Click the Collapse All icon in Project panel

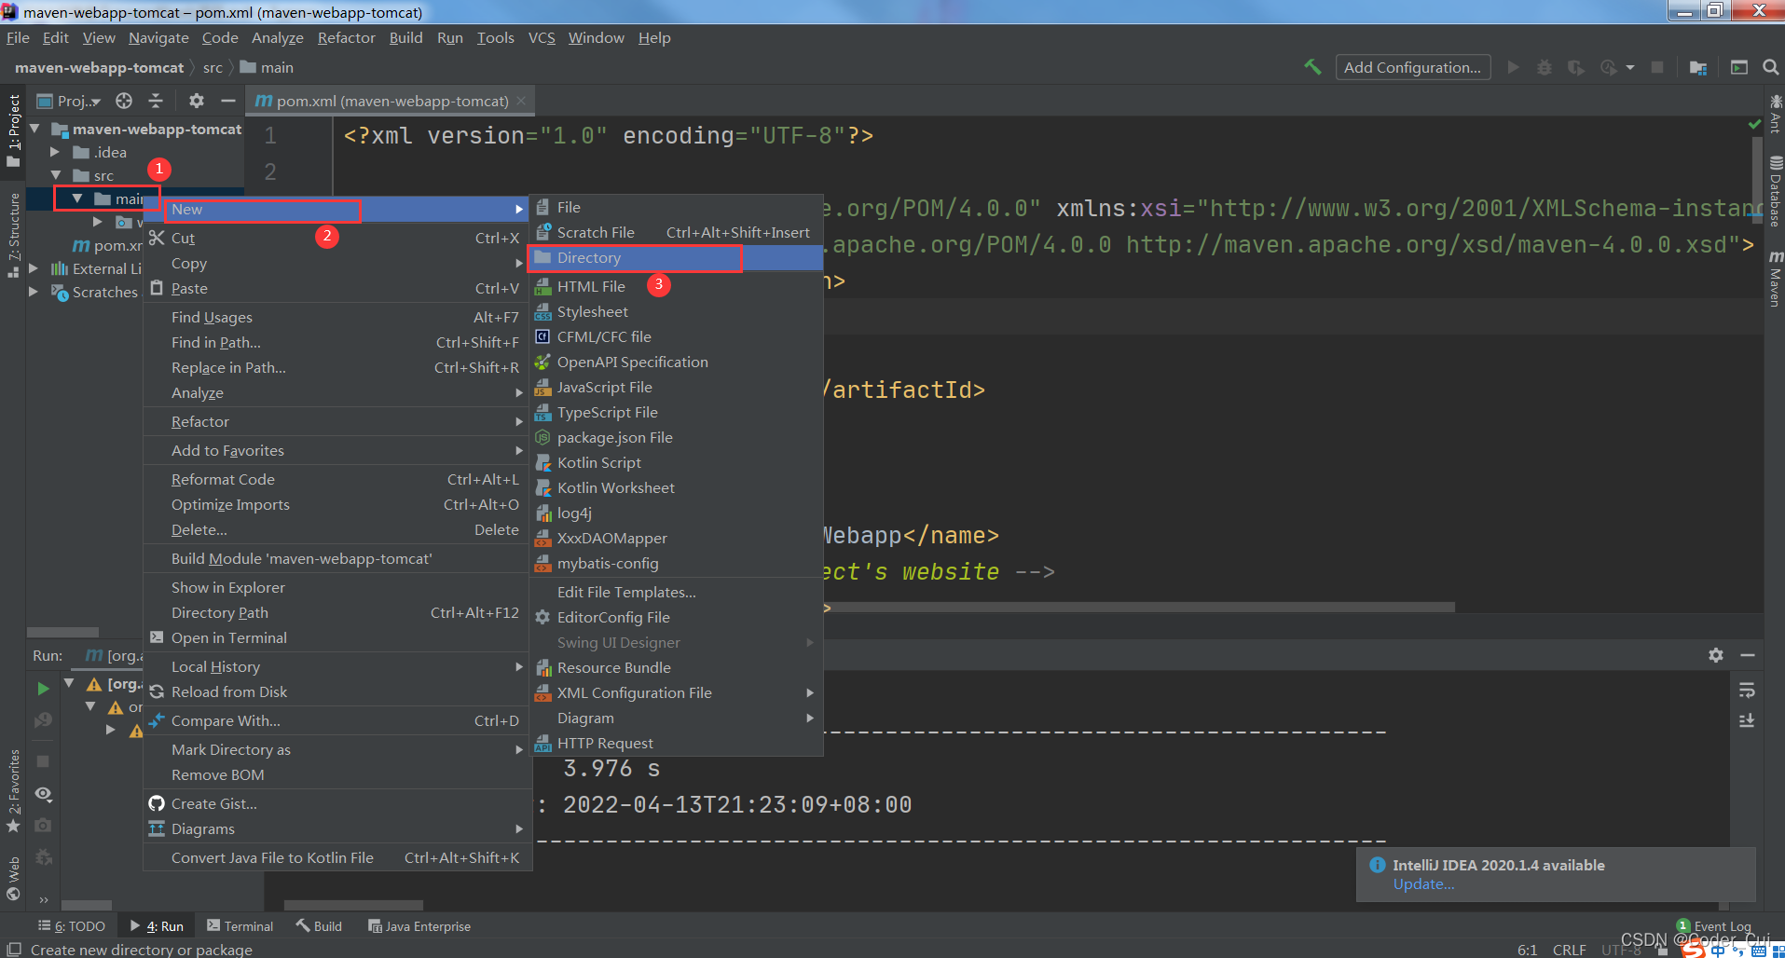pos(156,101)
